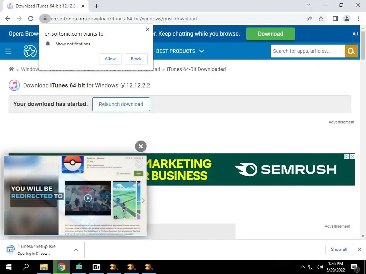Show hidden tray icons
Screen dimensions: 366x274
302,267
